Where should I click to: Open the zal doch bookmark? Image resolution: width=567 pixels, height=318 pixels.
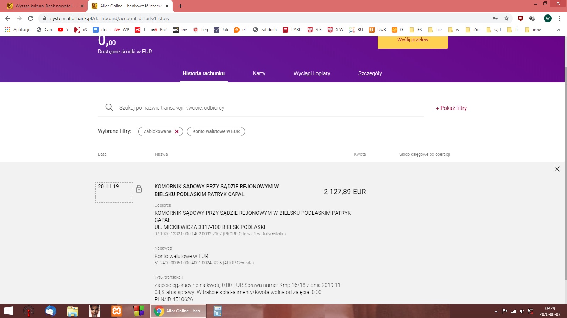click(x=265, y=30)
